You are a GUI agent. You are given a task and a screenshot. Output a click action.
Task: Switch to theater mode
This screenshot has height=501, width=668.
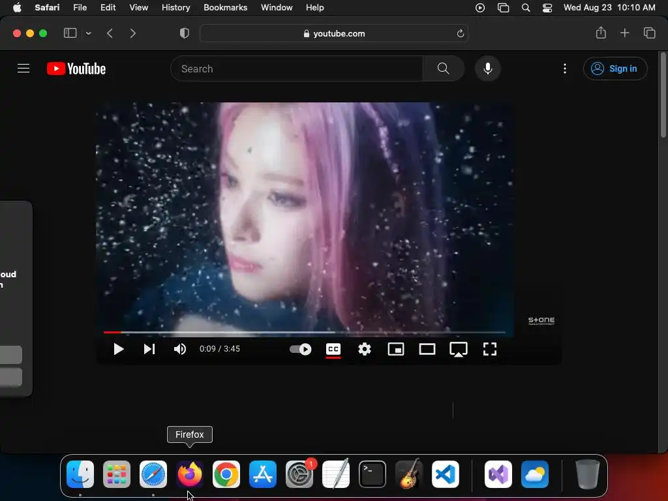click(427, 350)
